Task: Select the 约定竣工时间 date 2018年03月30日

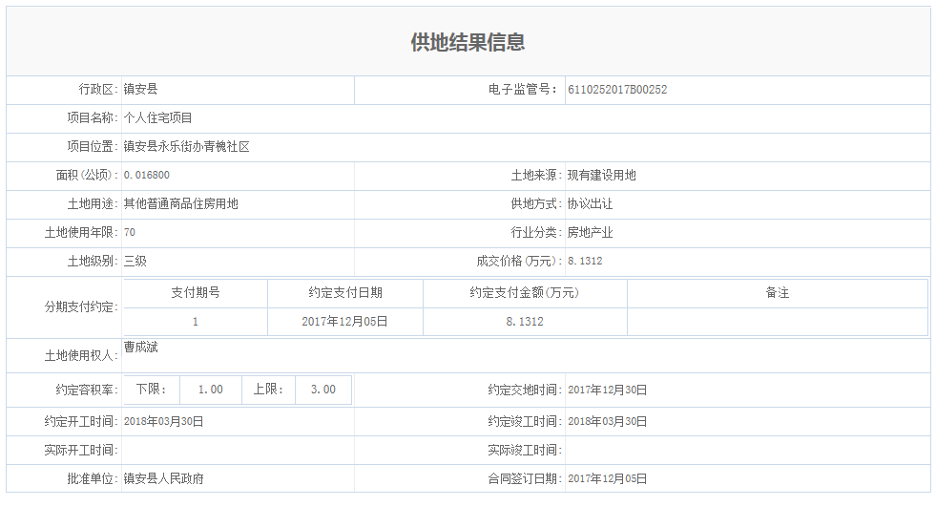Action: point(608,422)
